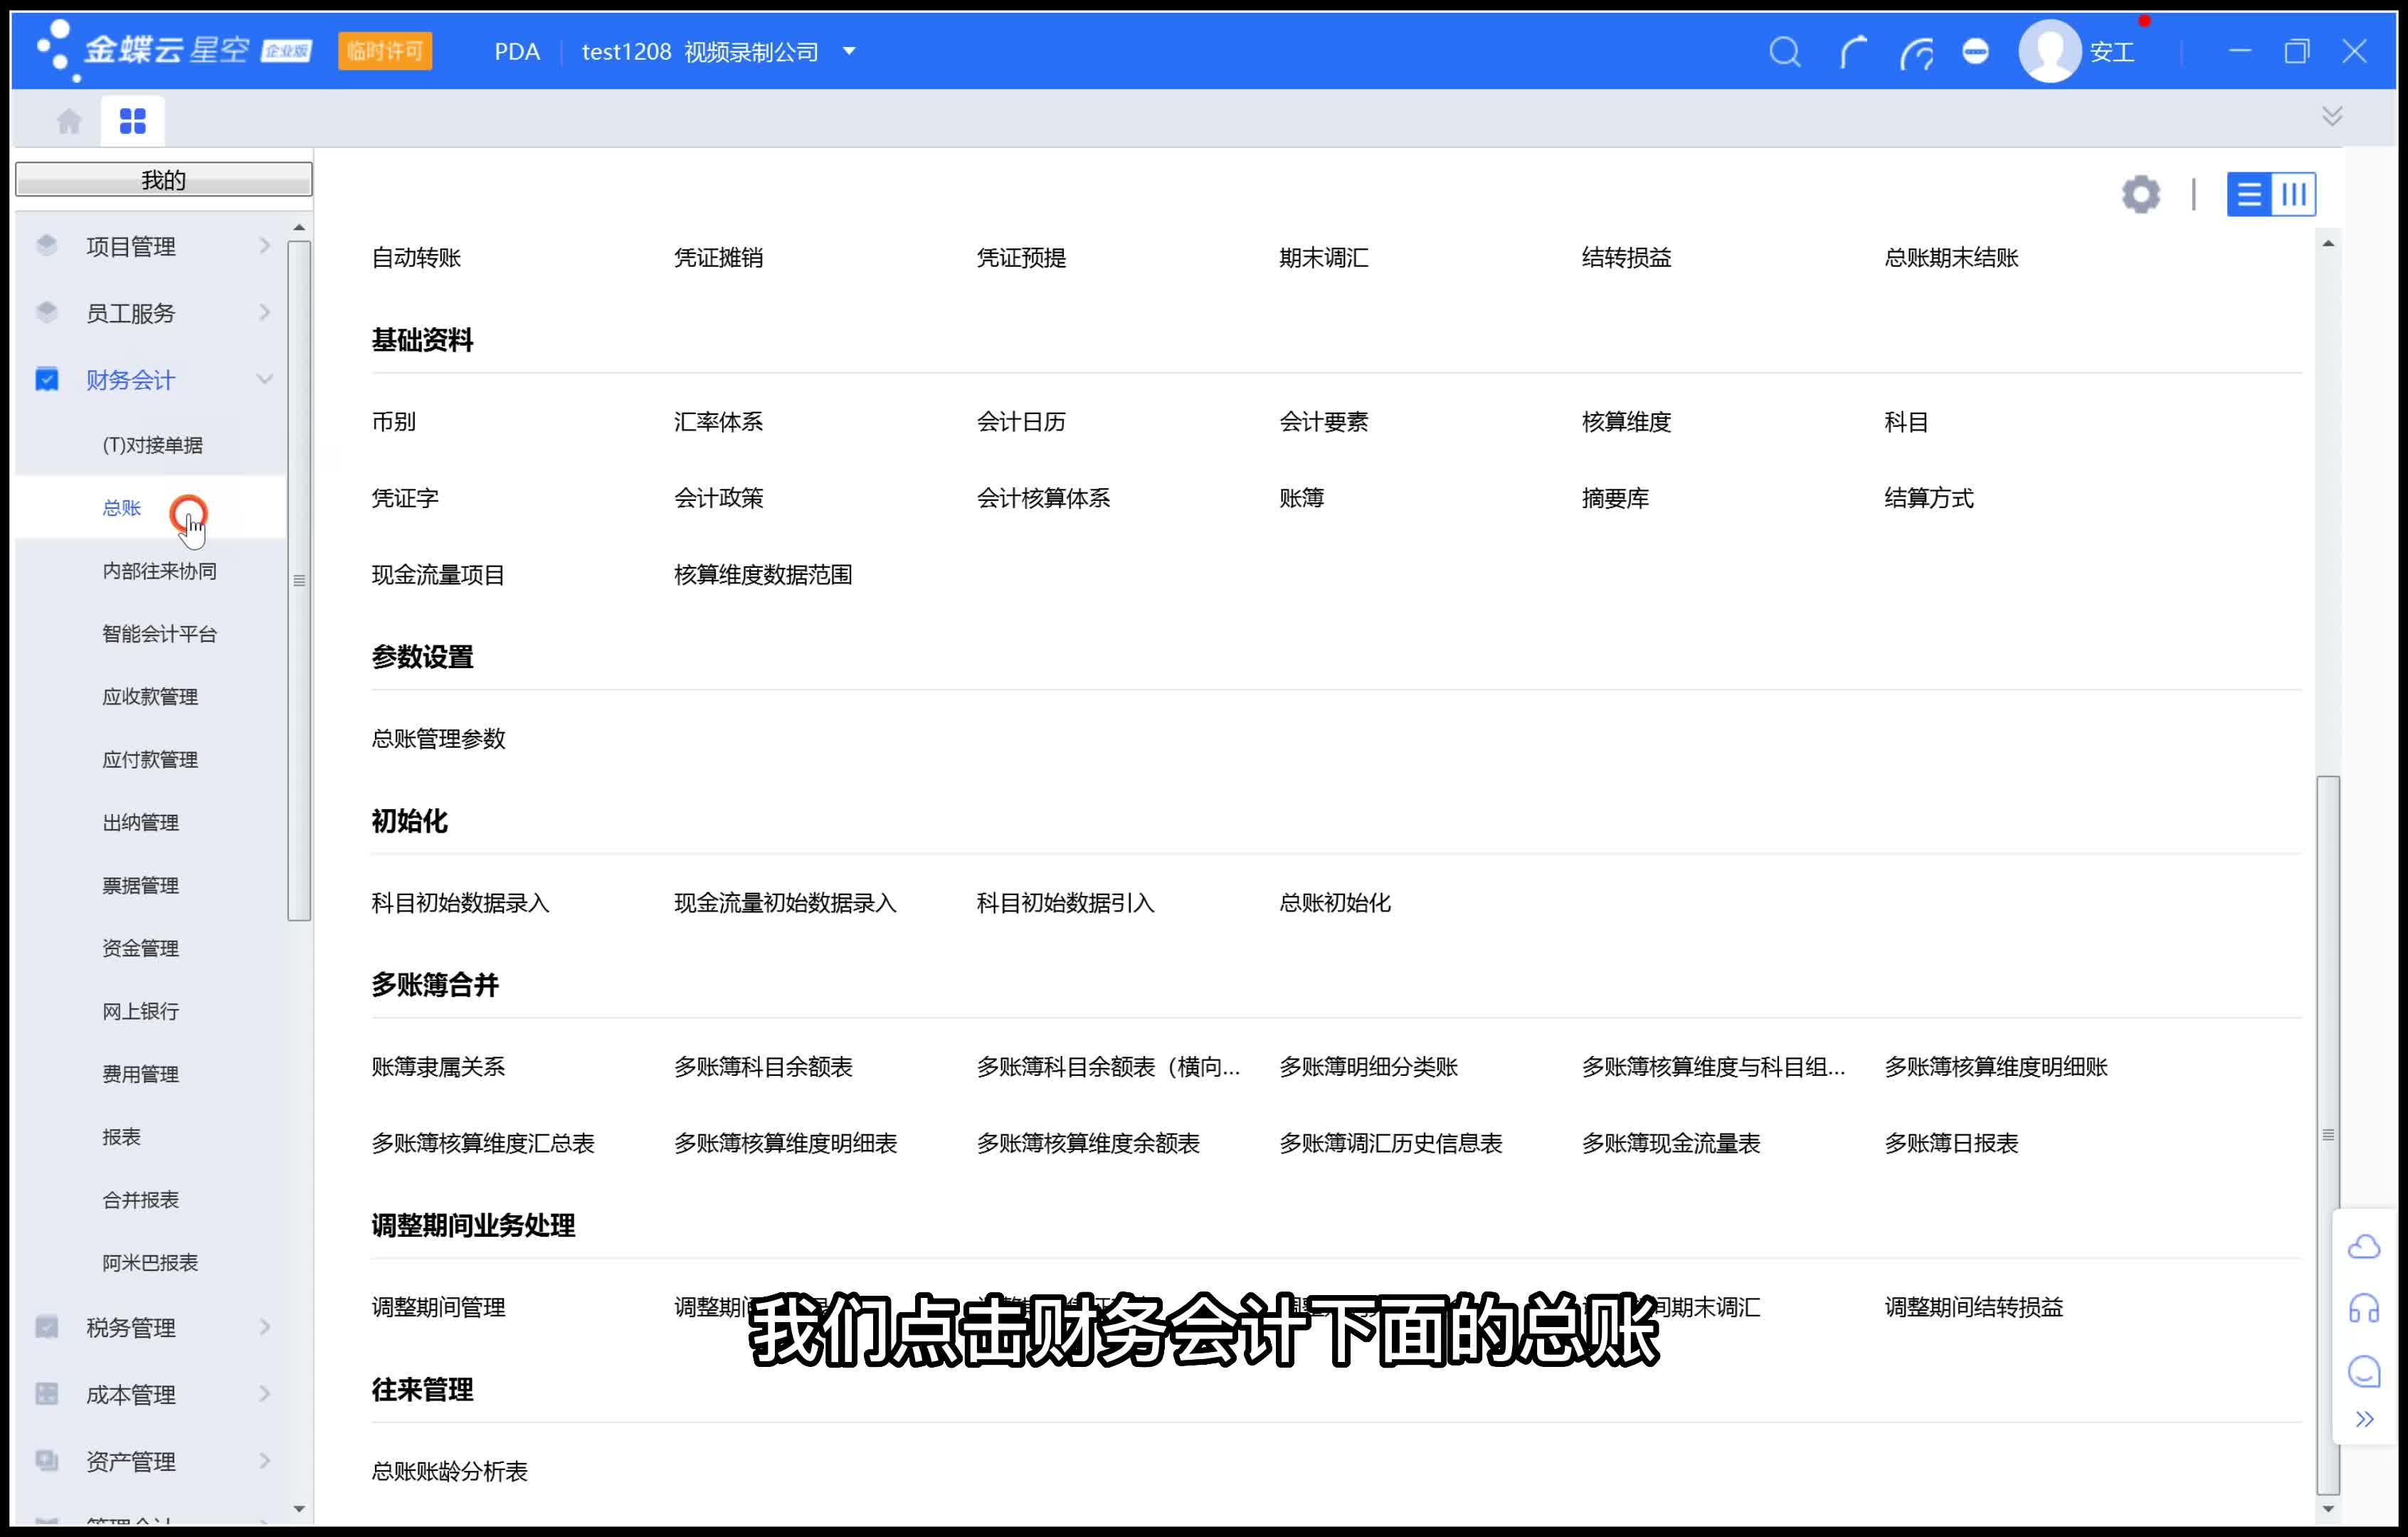
Task: Select 阿米巴报表 submenu
Action: [150, 1263]
